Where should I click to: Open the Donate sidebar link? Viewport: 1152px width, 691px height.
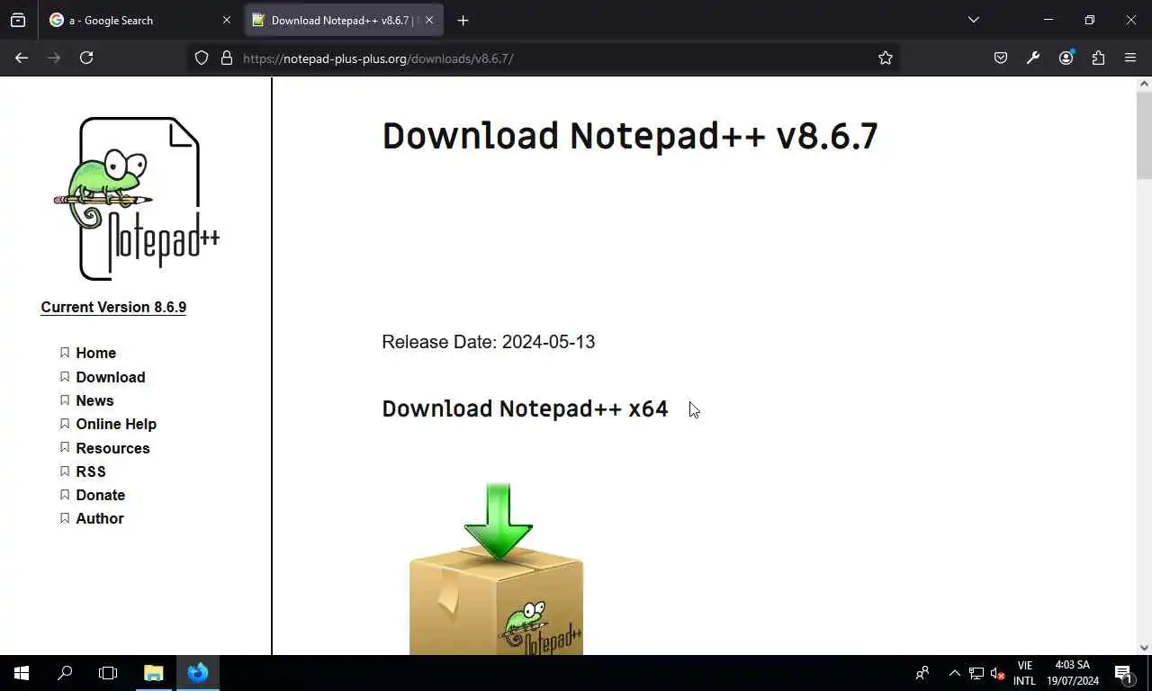[100, 495]
